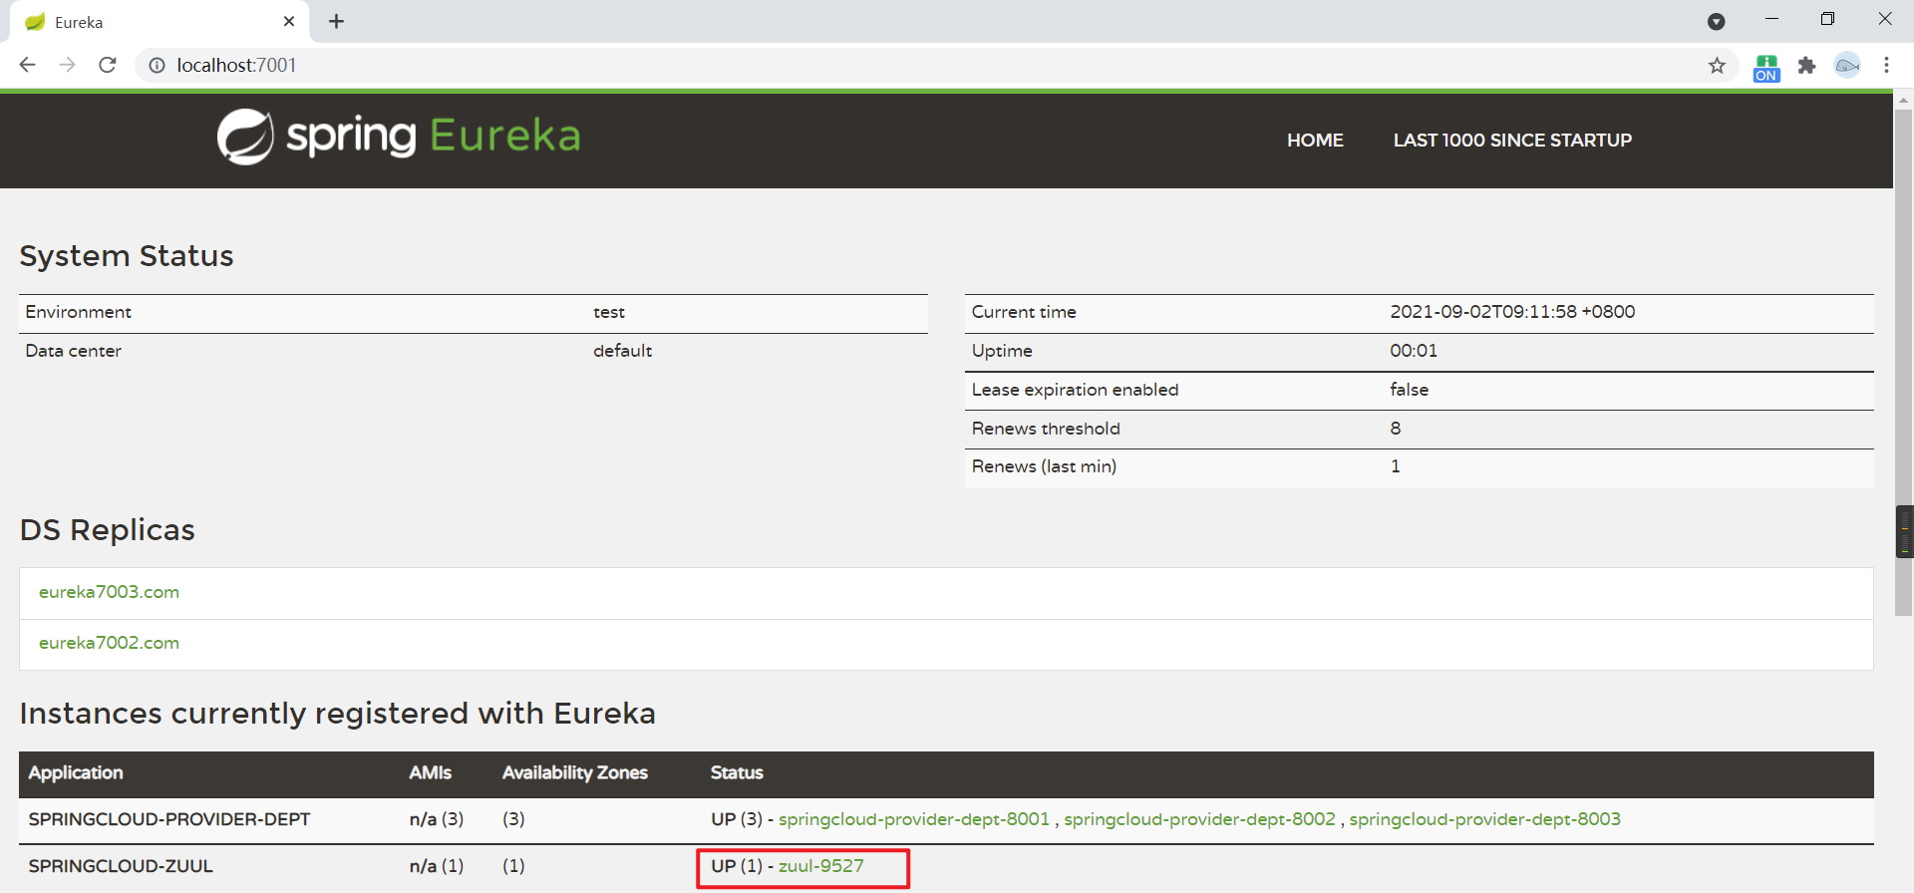Viewport: 1914px width, 893px height.
Task: Click the site information icon in address bar
Action: pyautogui.click(x=157, y=66)
